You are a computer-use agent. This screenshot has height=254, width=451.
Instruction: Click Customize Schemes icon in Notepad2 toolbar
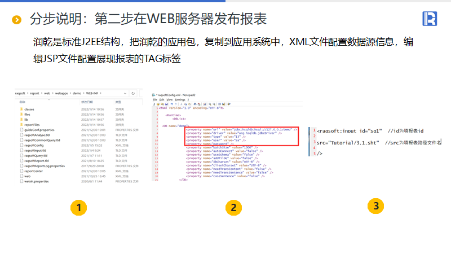223,104
